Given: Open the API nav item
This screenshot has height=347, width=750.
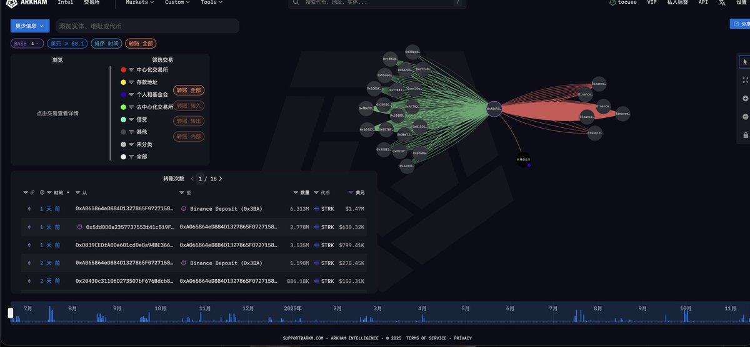Looking at the screenshot, I should 703,2.
